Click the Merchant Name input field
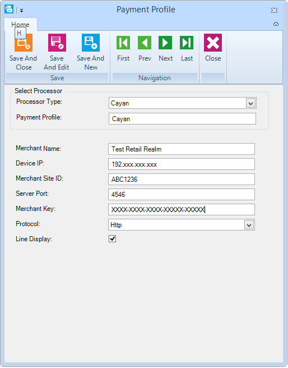Screen dimensions: 288x368 [182, 149]
